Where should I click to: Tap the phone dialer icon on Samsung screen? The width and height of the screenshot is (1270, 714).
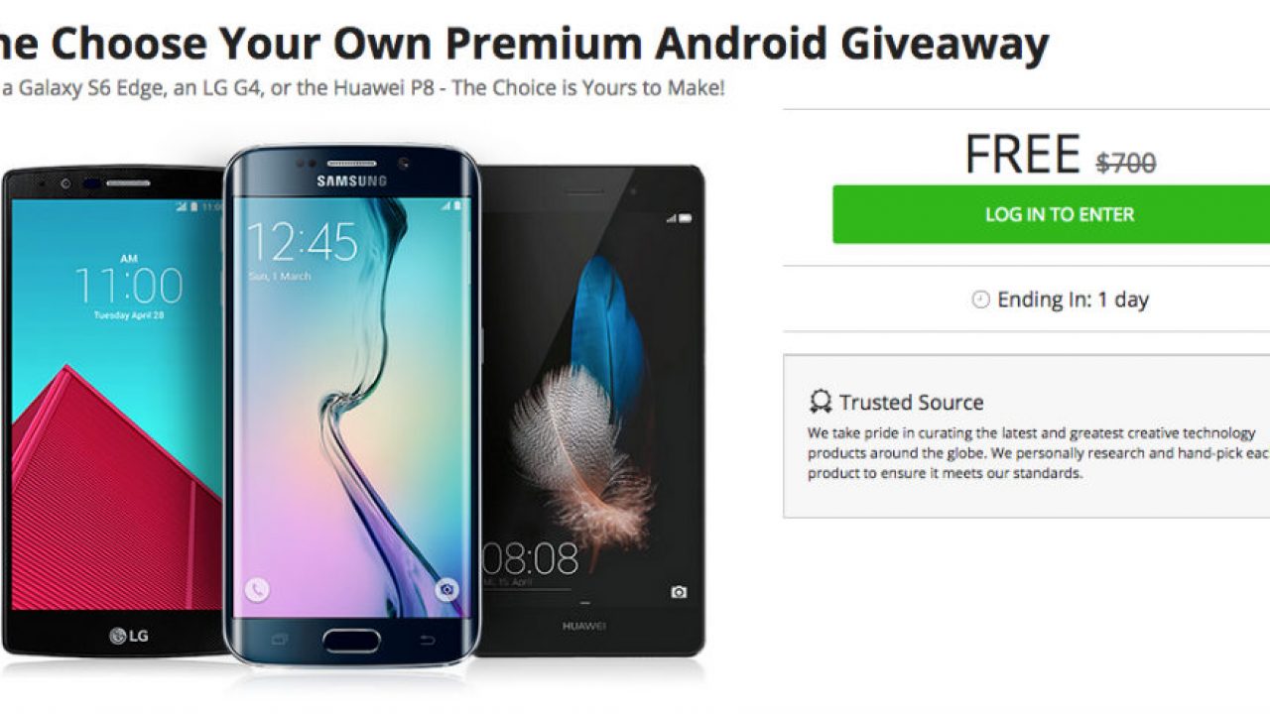pos(257,590)
